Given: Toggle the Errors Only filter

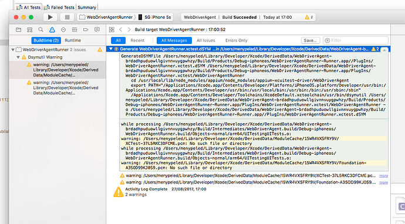Looking at the screenshot, I should pyautogui.click(x=237, y=40).
